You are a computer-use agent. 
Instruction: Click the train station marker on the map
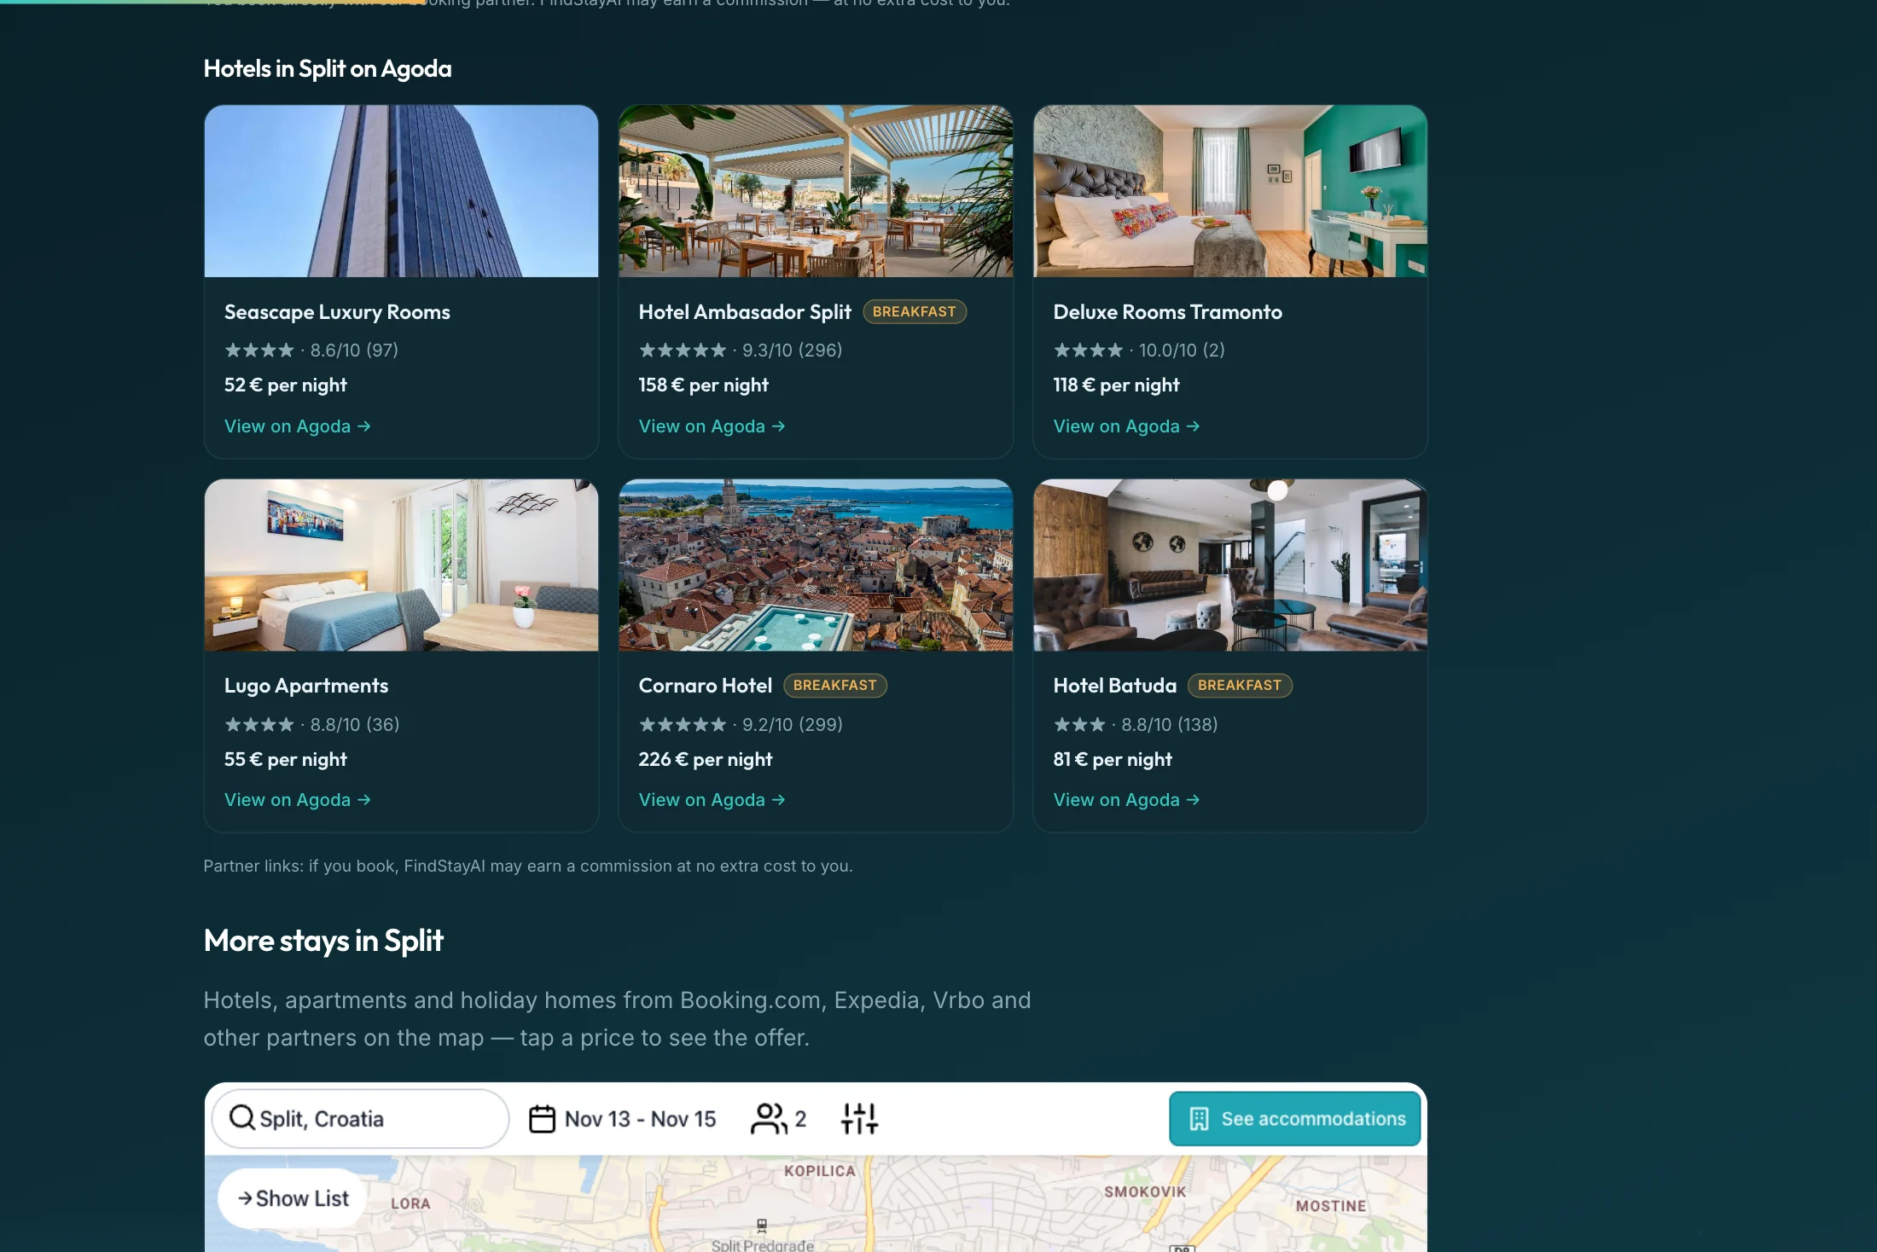[762, 1226]
